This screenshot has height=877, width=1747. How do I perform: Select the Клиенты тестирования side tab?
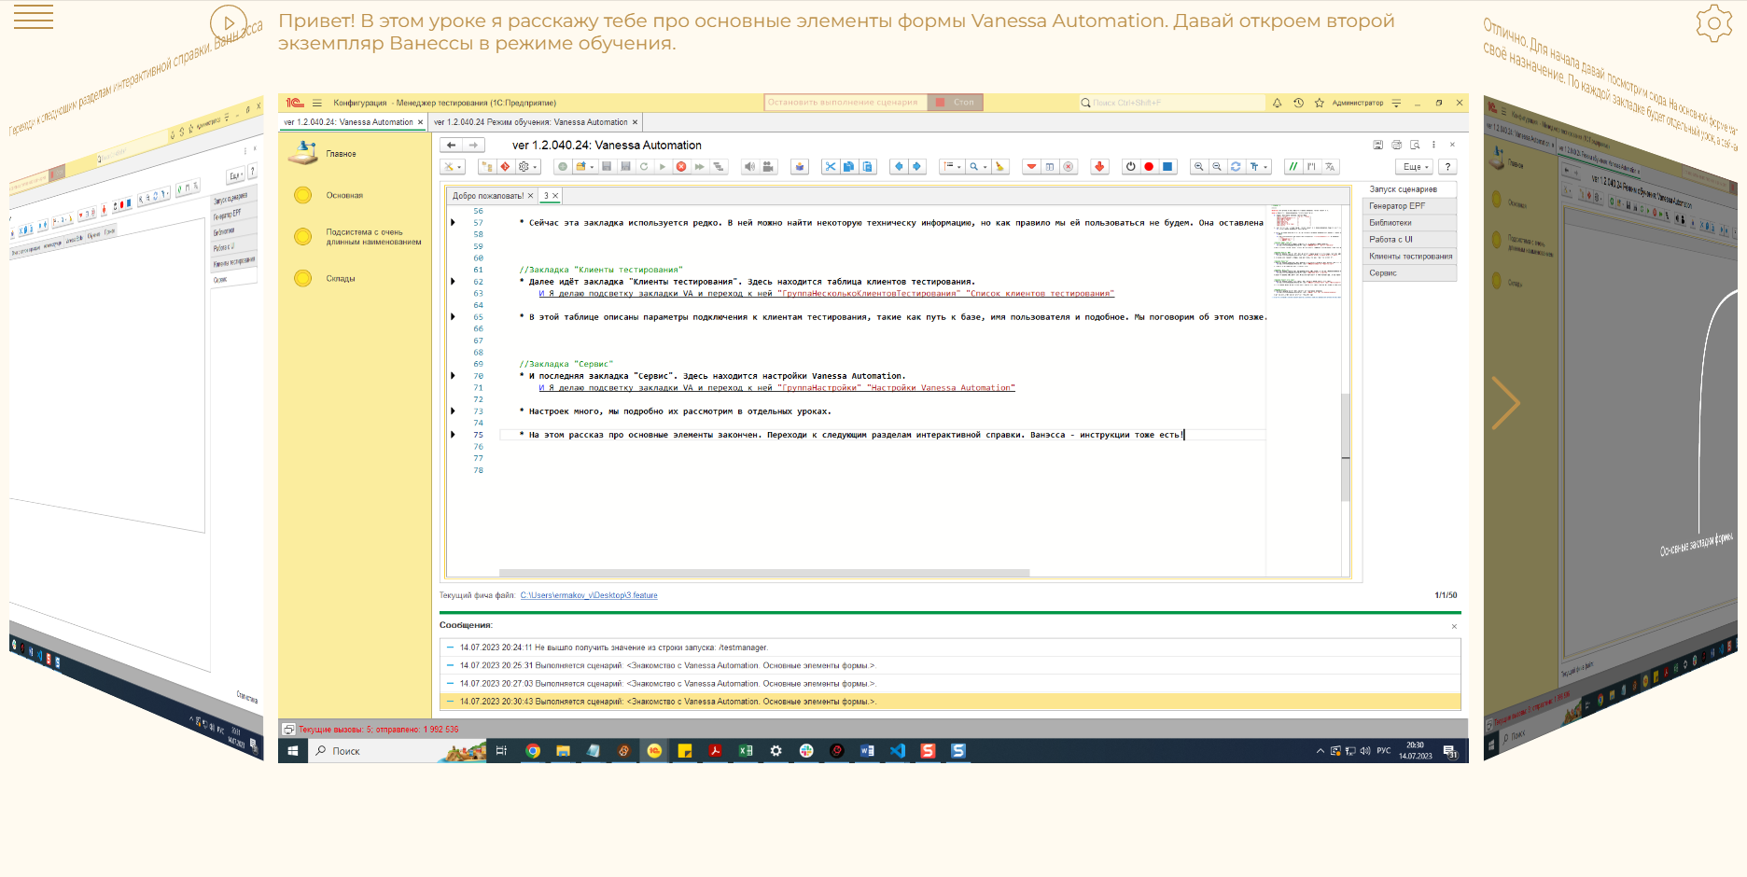(1410, 257)
